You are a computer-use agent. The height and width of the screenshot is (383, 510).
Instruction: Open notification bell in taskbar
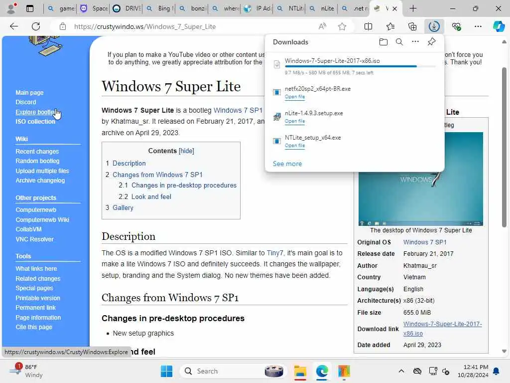pos(497,371)
